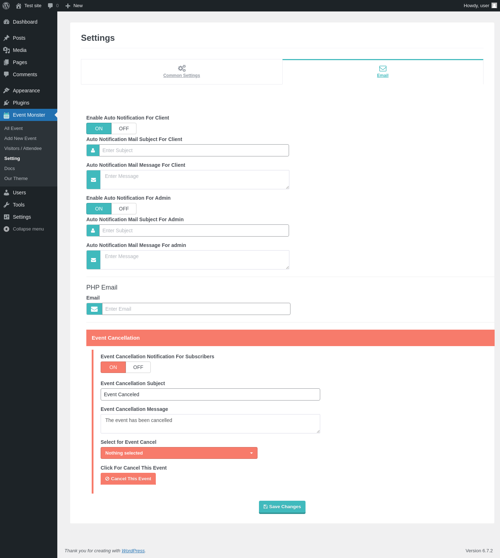The width and height of the screenshot is (500, 558).
Task: Switch OFF cancellation notification for subscribers
Action: point(138,367)
